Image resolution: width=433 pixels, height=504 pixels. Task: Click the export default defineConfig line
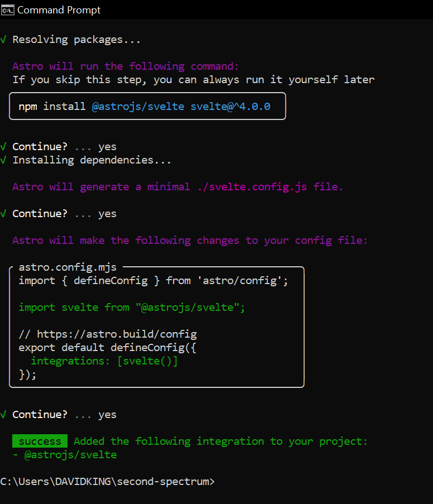click(108, 348)
